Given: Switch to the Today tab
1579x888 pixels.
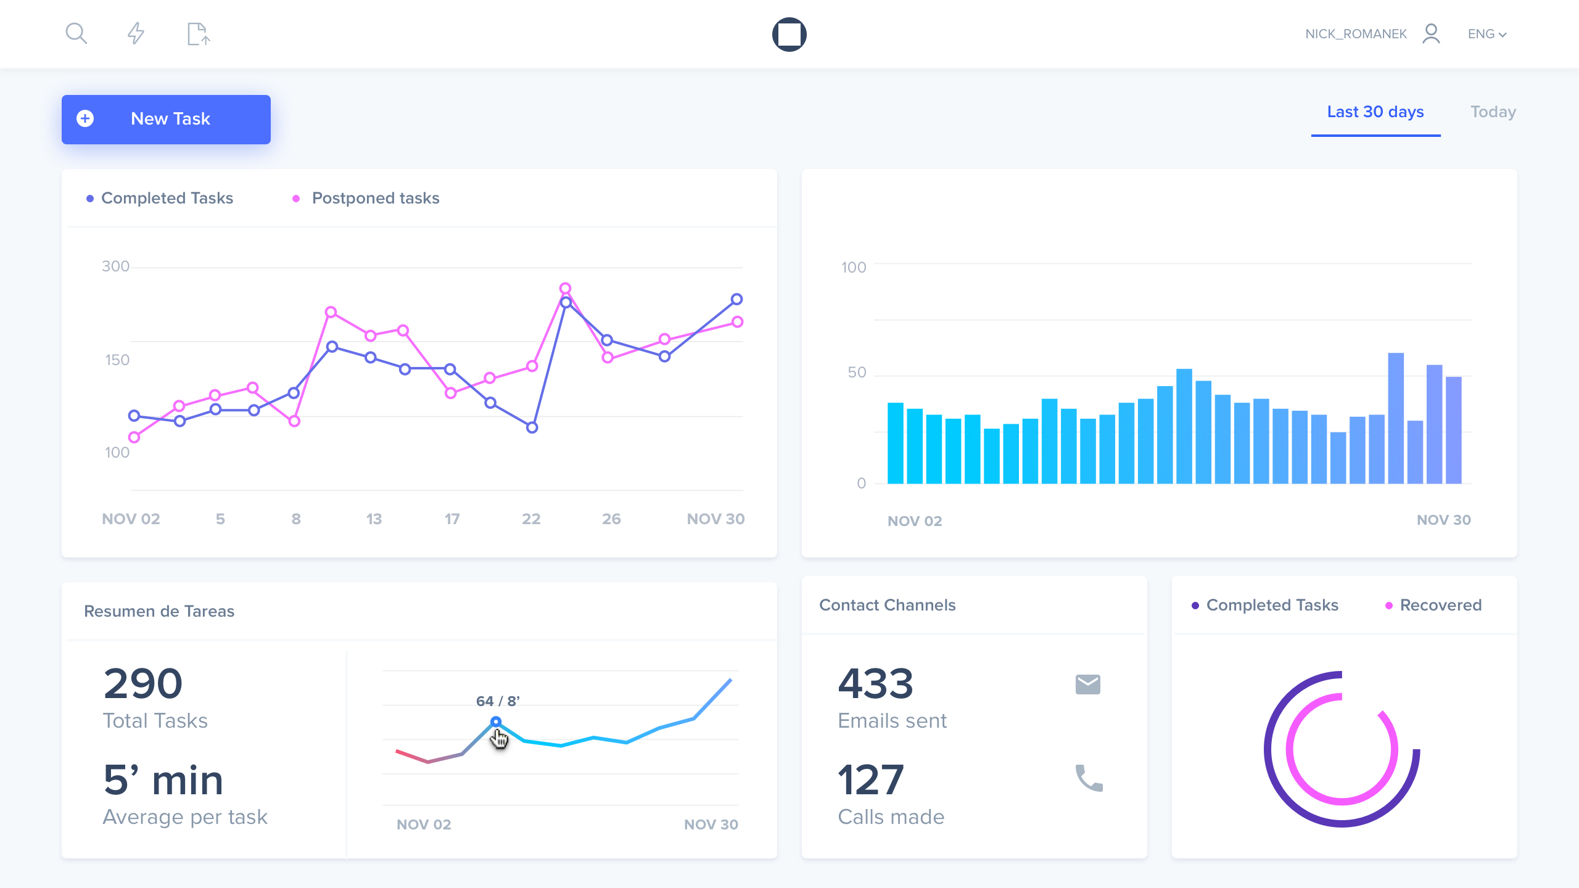Looking at the screenshot, I should click(1493, 112).
